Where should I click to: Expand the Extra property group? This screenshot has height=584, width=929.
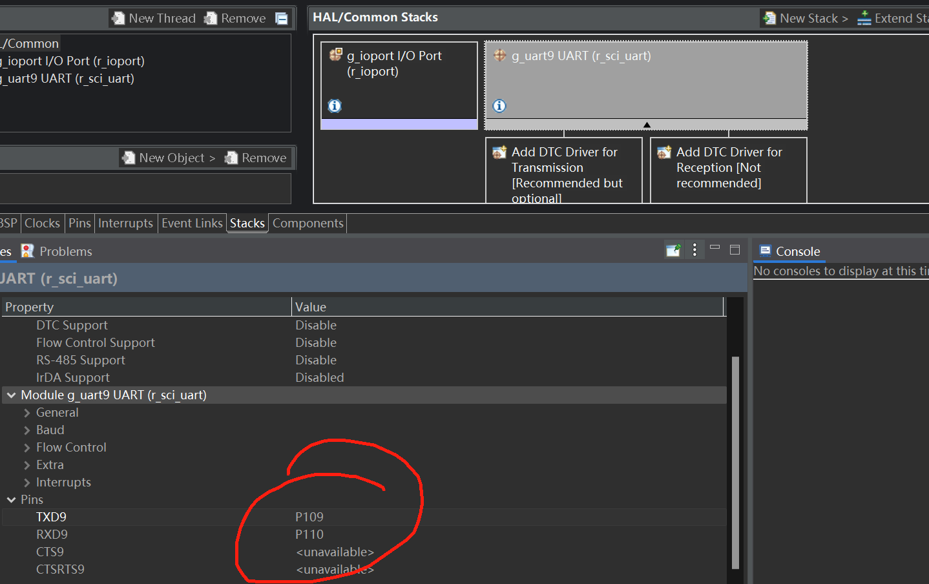pos(27,465)
